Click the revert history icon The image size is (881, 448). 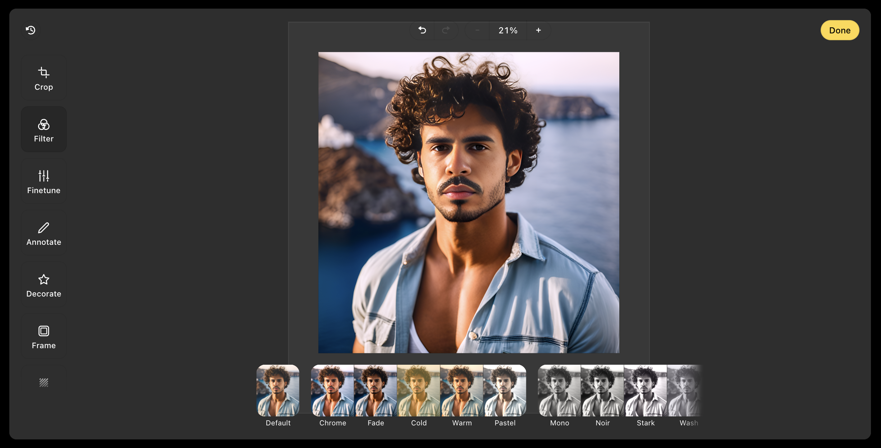31,30
